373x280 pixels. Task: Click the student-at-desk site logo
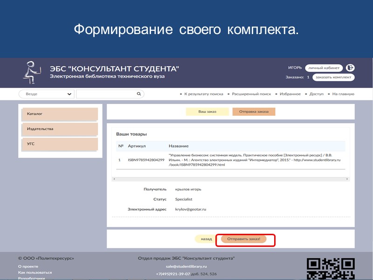pos(32,72)
